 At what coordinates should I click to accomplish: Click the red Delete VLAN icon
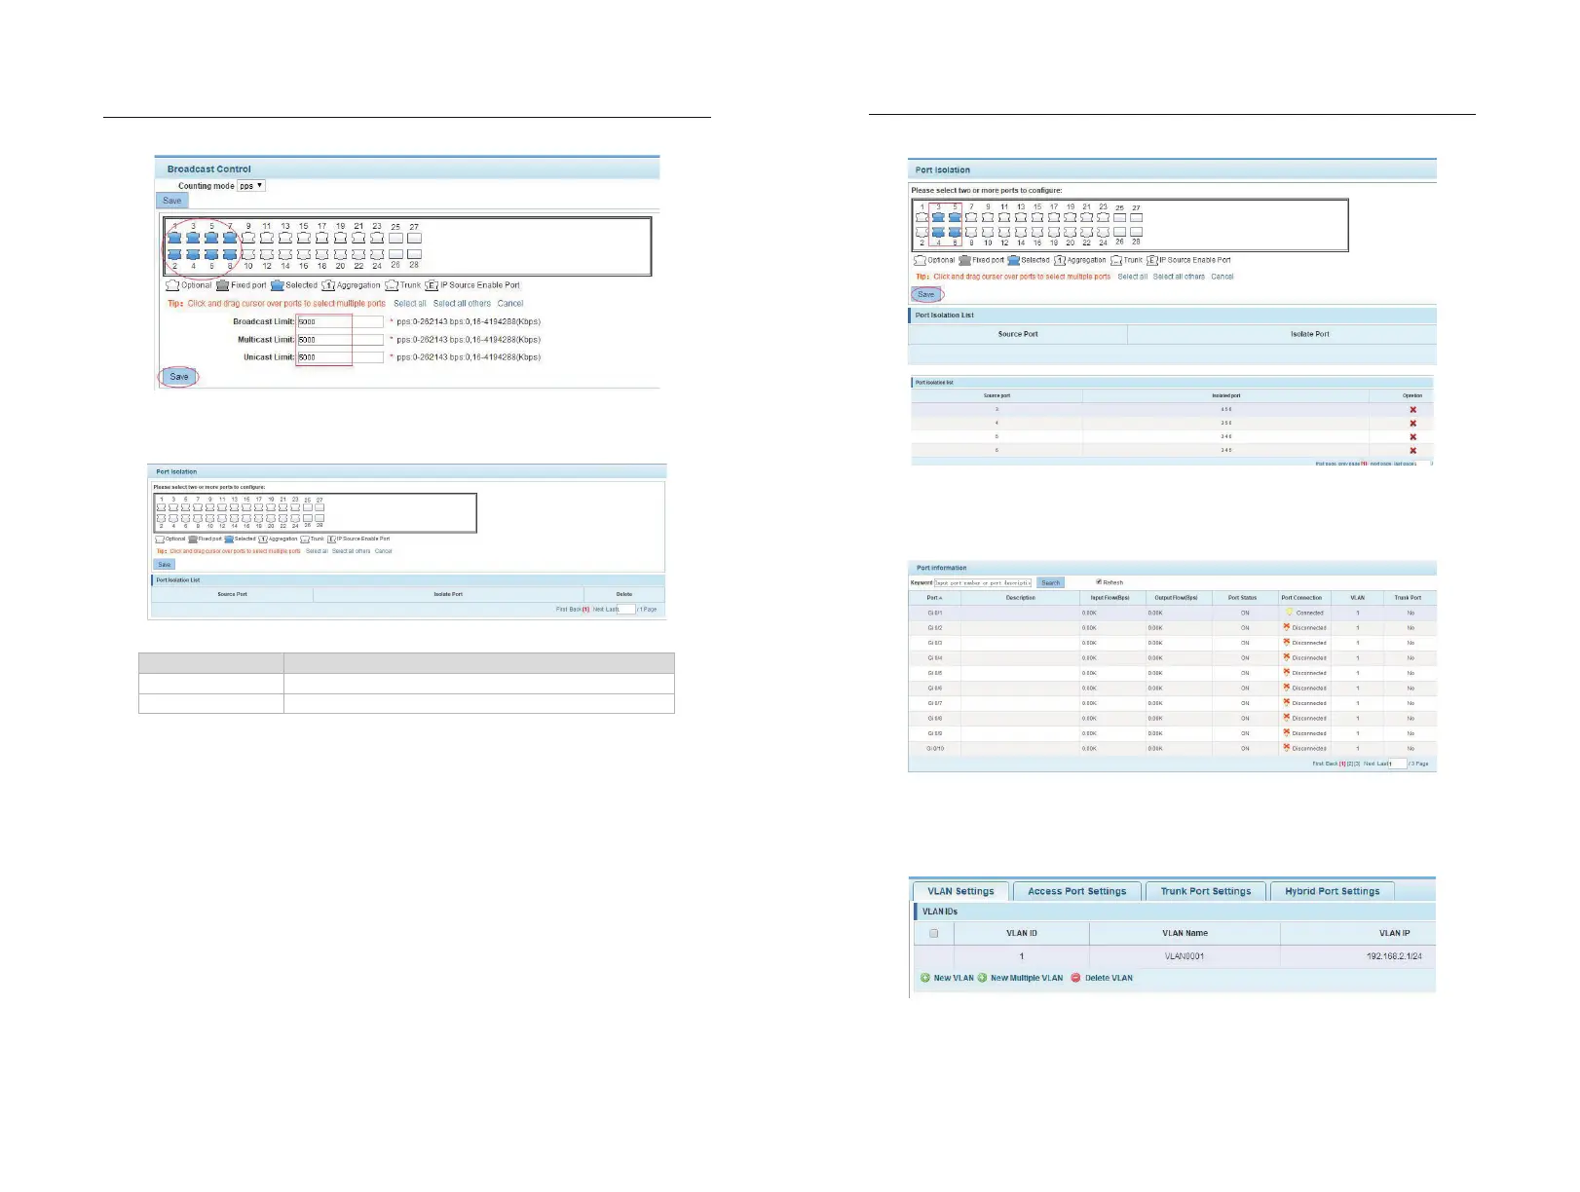1076,978
